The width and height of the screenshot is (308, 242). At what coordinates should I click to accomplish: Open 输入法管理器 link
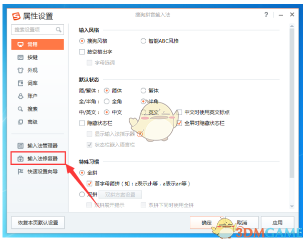[38, 145]
